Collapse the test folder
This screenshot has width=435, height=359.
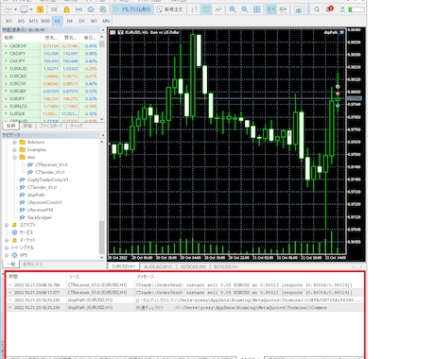click(x=14, y=158)
